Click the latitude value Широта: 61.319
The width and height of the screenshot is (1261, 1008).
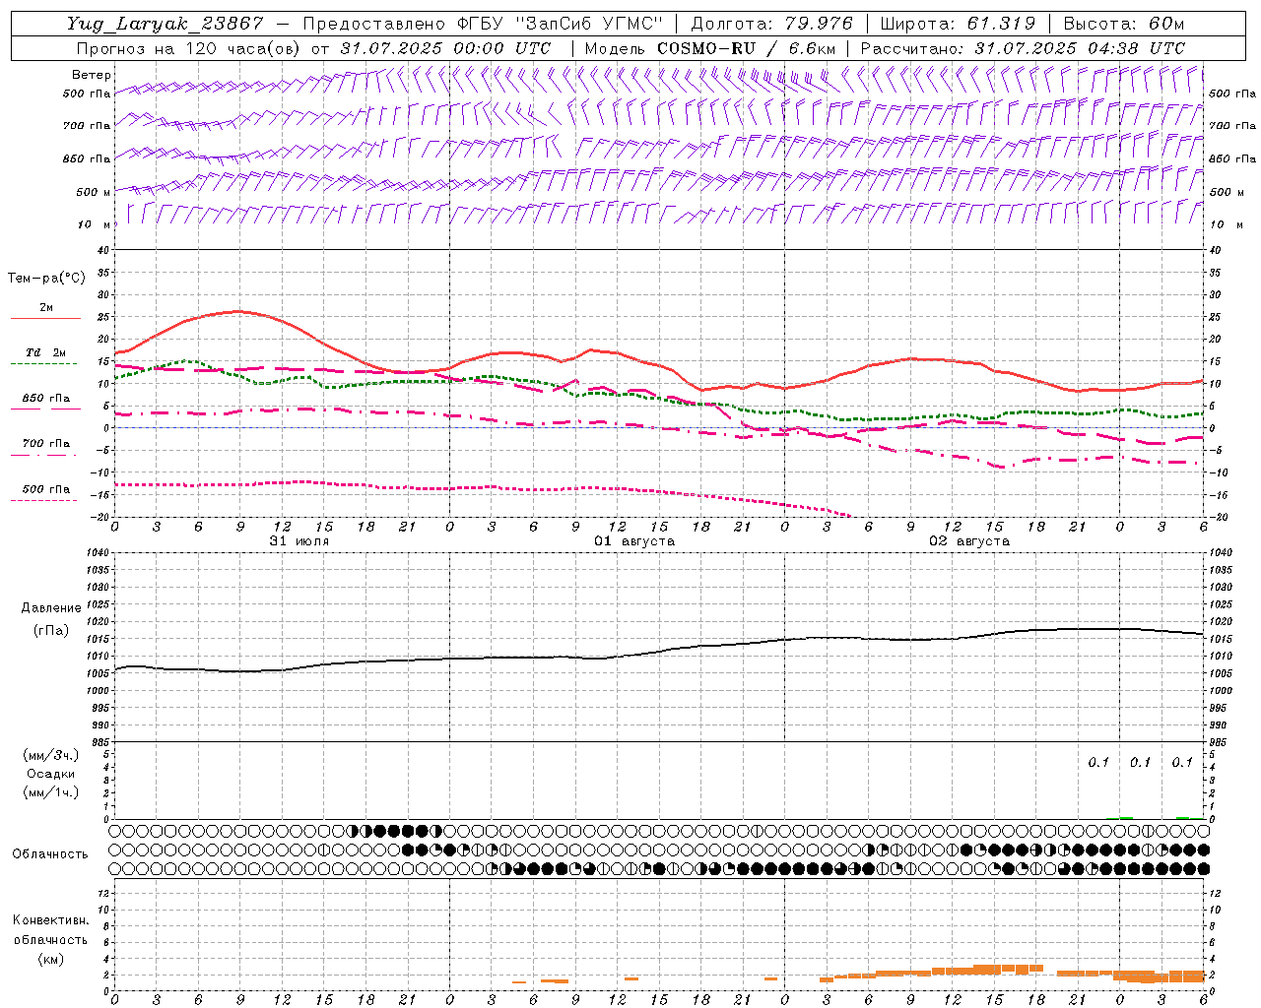pyautogui.click(x=957, y=25)
